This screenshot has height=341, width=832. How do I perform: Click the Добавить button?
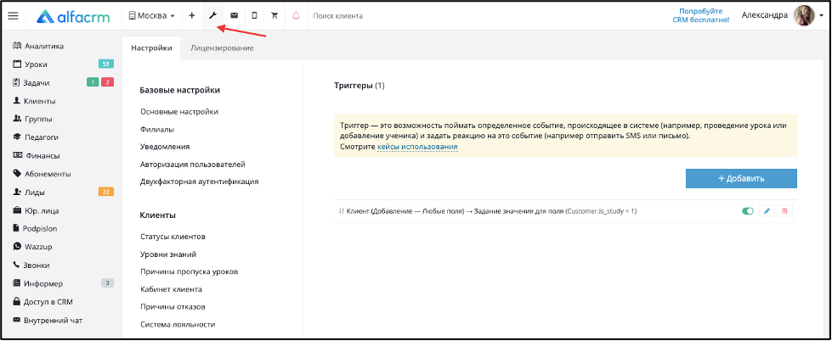741,178
